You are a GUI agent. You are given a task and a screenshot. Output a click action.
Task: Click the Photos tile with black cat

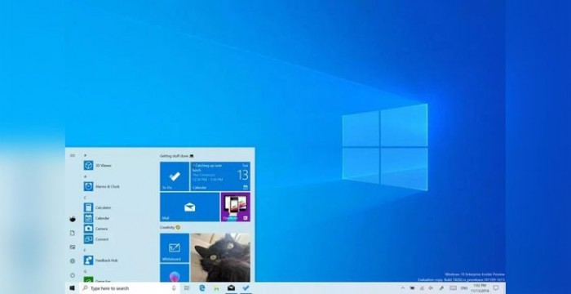point(220,257)
